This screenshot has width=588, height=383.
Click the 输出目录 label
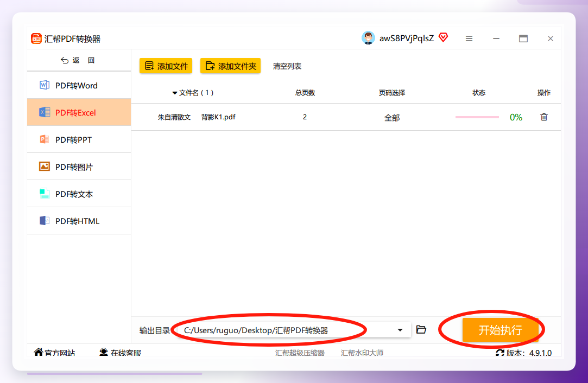click(x=155, y=330)
